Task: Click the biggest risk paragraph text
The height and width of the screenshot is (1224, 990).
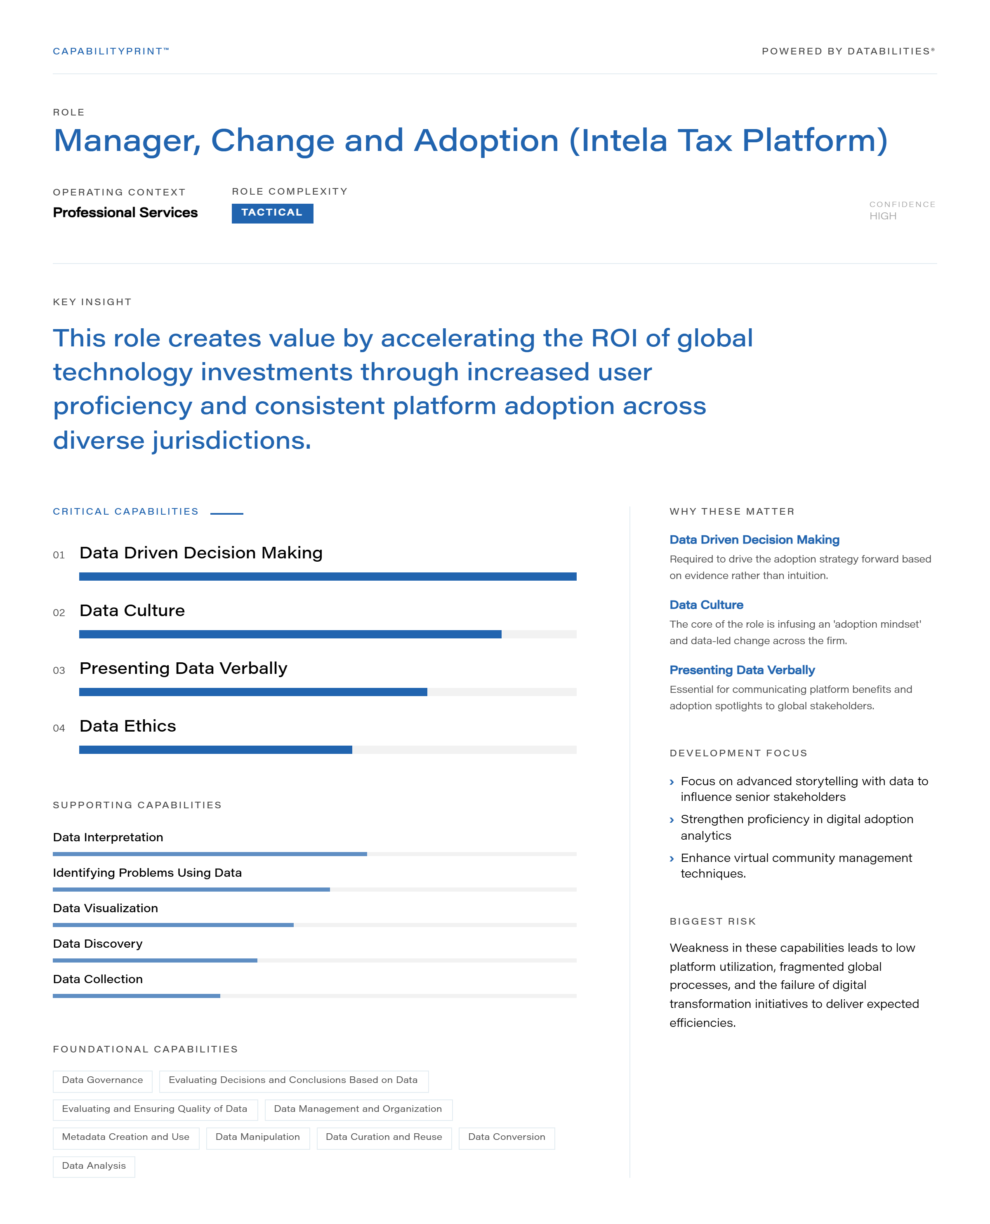Action: pyautogui.click(x=794, y=985)
